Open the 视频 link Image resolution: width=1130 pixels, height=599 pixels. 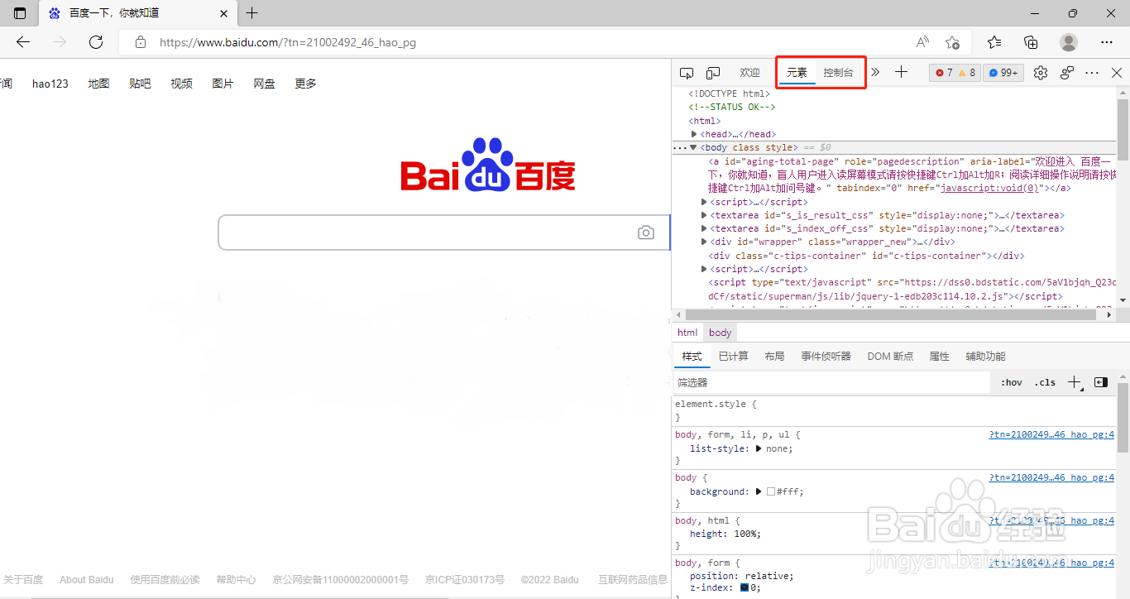(x=181, y=84)
